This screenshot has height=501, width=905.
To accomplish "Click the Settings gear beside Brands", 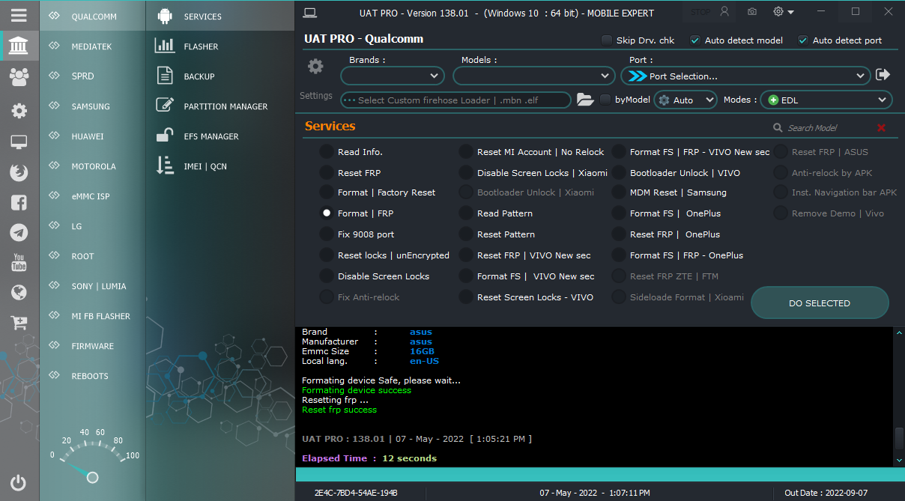I will tap(316, 67).
